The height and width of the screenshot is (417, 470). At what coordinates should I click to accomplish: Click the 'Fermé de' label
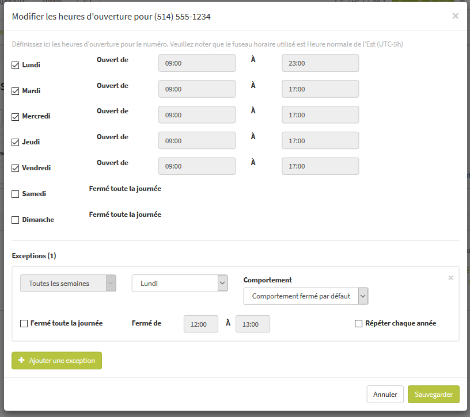(146, 323)
